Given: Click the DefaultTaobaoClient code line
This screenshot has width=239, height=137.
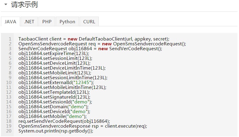Looking at the screenshot, I should [x=94, y=39].
